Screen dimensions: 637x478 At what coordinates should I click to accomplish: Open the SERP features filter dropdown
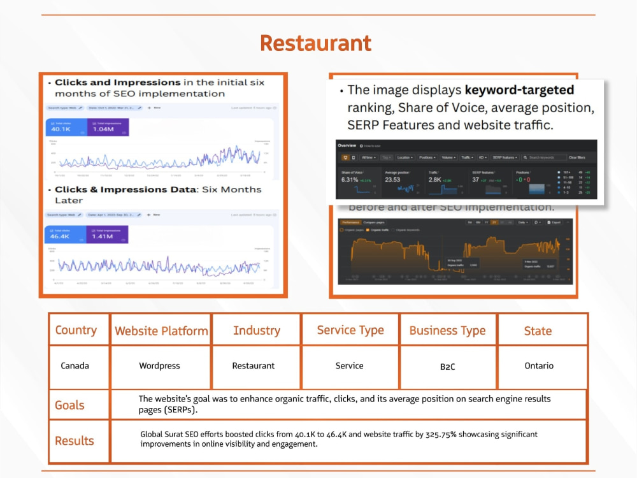pyautogui.click(x=505, y=157)
